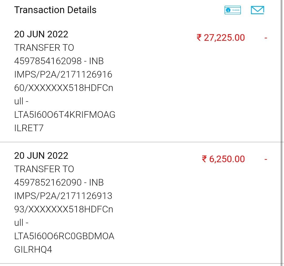Click account number 4597854162098 - INB
Image resolution: width=284 pixels, height=266 pixels.
(59, 61)
